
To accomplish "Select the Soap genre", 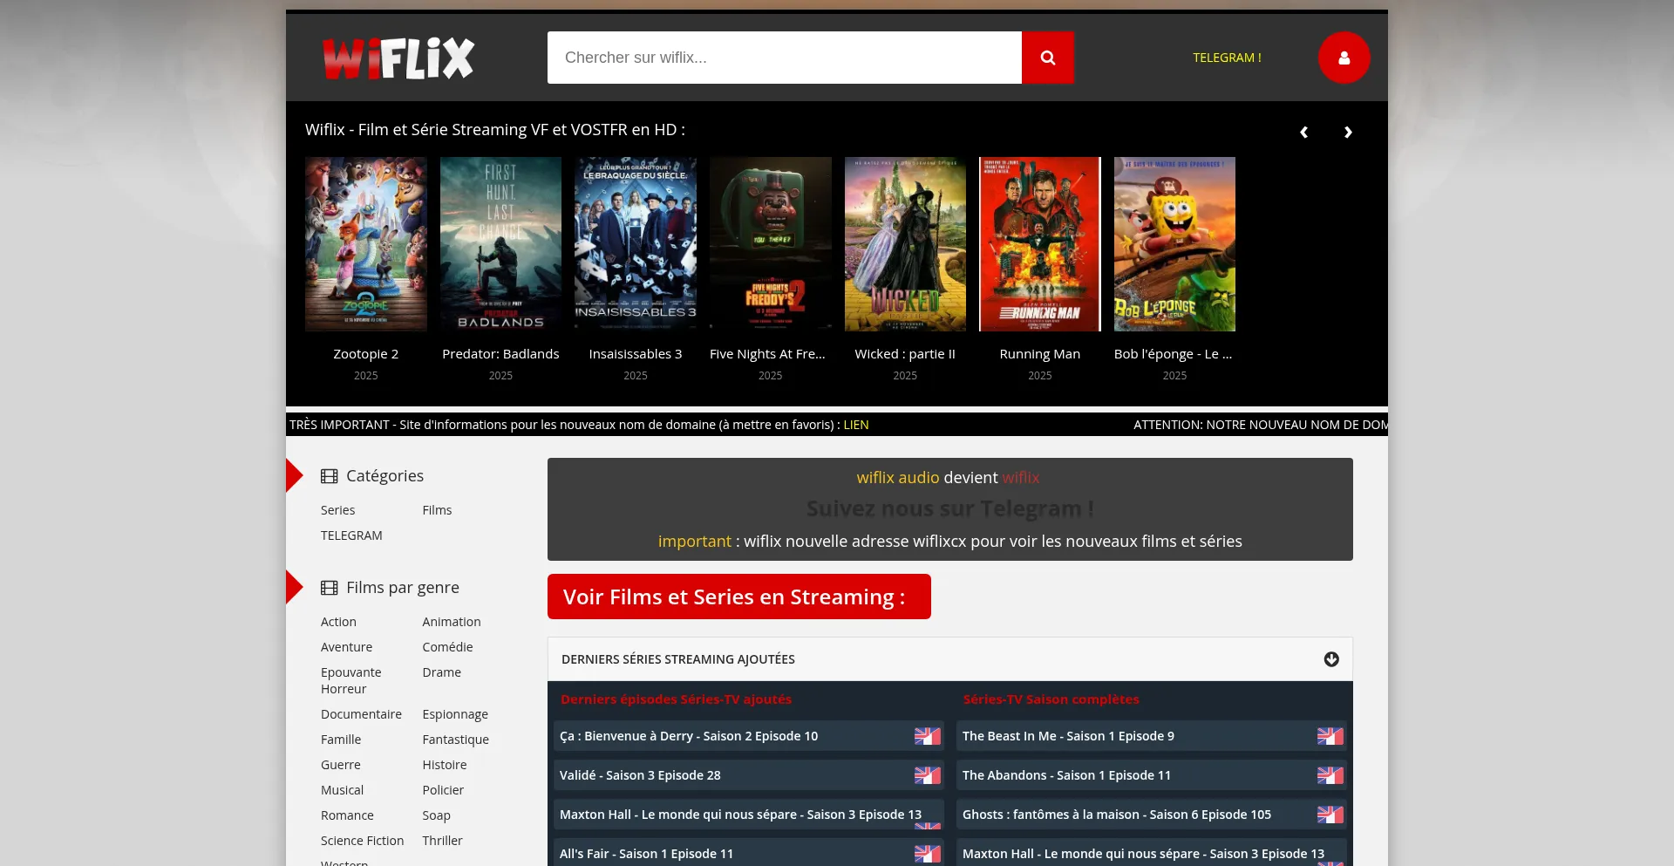I will [437, 815].
